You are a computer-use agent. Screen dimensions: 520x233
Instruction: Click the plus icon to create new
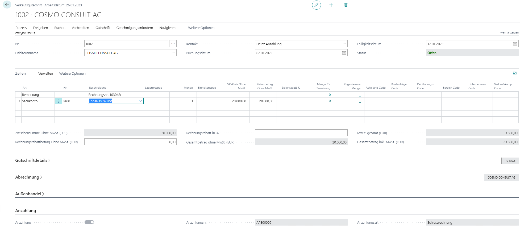click(331, 5)
